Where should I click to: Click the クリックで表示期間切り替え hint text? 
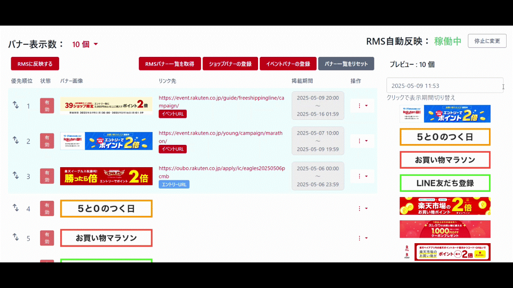coord(421,98)
